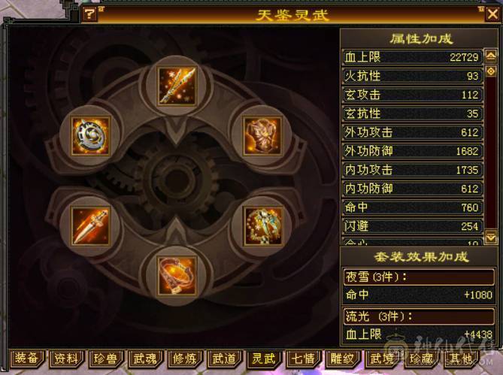The image size is (503, 375).
Task: Open the 七情 tab
Action: click(303, 358)
